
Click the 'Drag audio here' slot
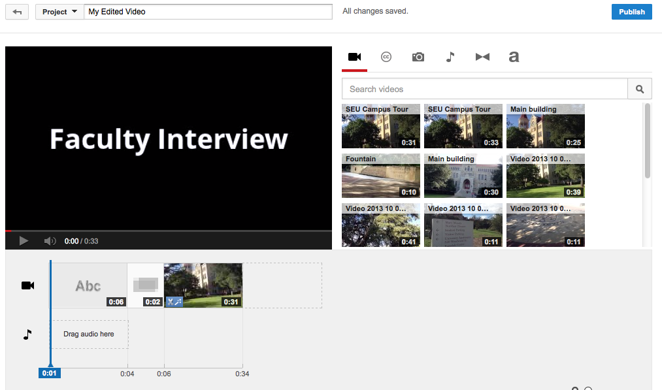pyautogui.click(x=89, y=334)
